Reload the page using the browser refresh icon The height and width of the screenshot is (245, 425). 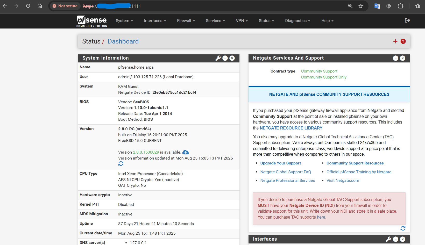pos(28,6)
